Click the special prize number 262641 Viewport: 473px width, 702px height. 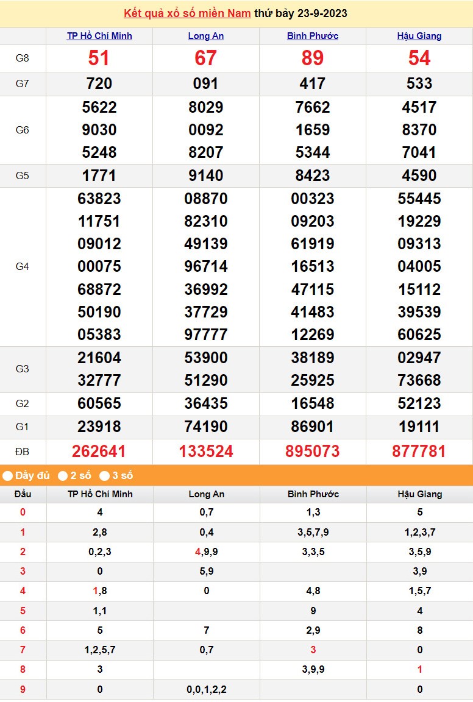(99, 452)
